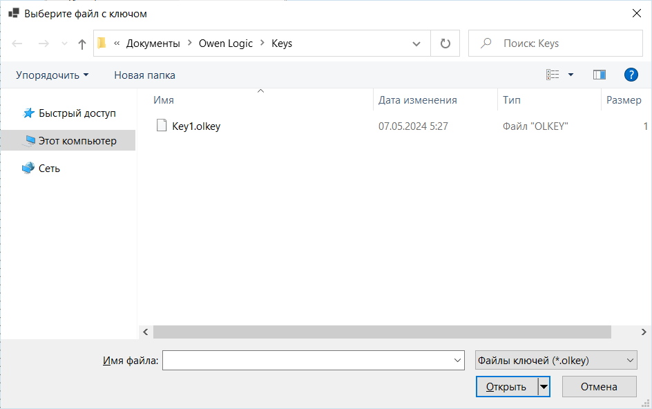Click the Открыть button
652x409 pixels.
pyautogui.click(x=506, y=387)
